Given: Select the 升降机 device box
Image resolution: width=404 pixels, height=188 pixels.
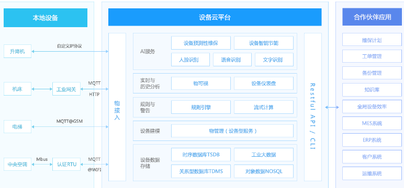Looking at the screenshot, I should pyautogui.click(x=17, y=51).
